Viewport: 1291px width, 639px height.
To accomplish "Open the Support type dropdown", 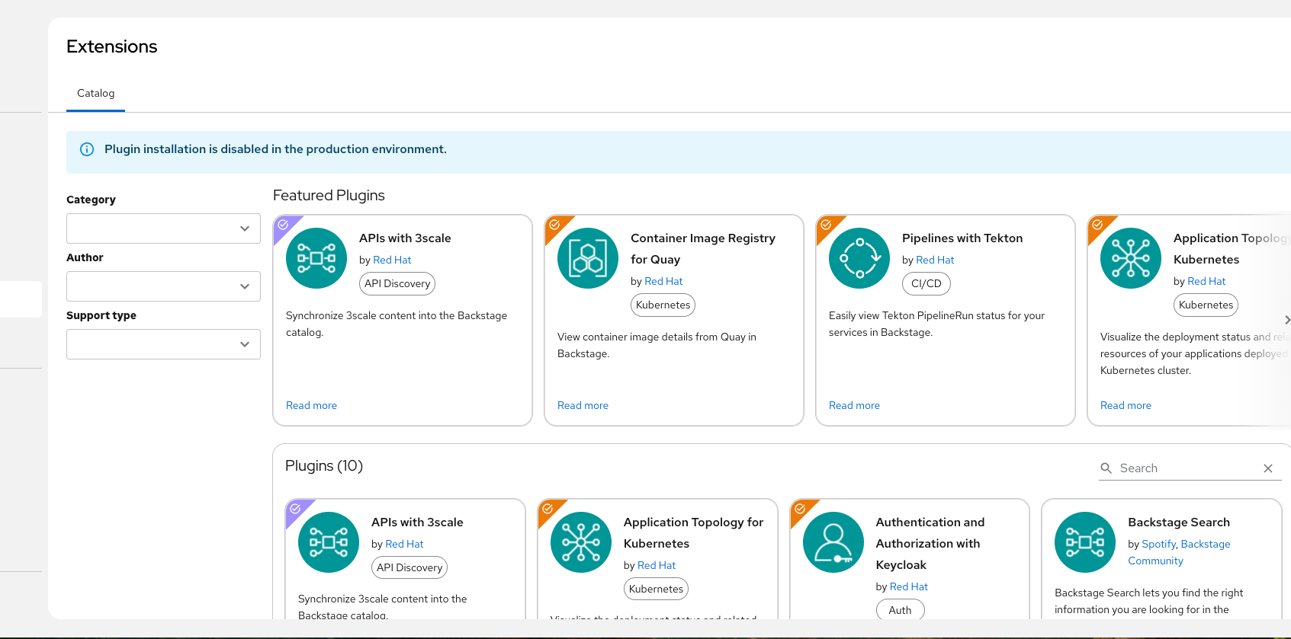I will click(x=163, y=344).
